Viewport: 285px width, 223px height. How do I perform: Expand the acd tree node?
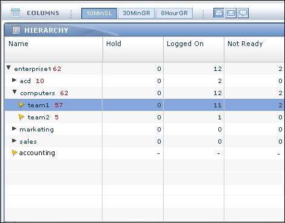pos(14,80)
